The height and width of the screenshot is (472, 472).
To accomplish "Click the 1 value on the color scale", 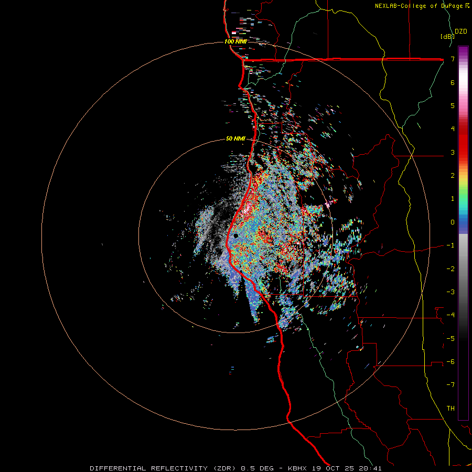I will click(x=453, y=199).
